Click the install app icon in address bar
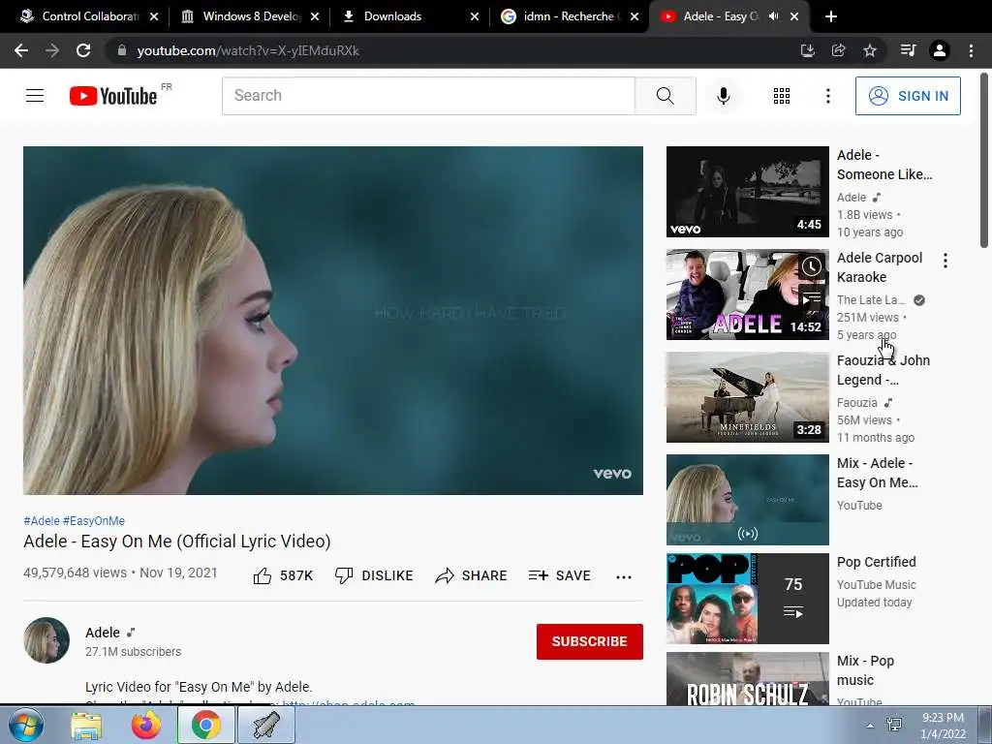The height and width of the screenshot is (744, 992). (x=807, y=50)
